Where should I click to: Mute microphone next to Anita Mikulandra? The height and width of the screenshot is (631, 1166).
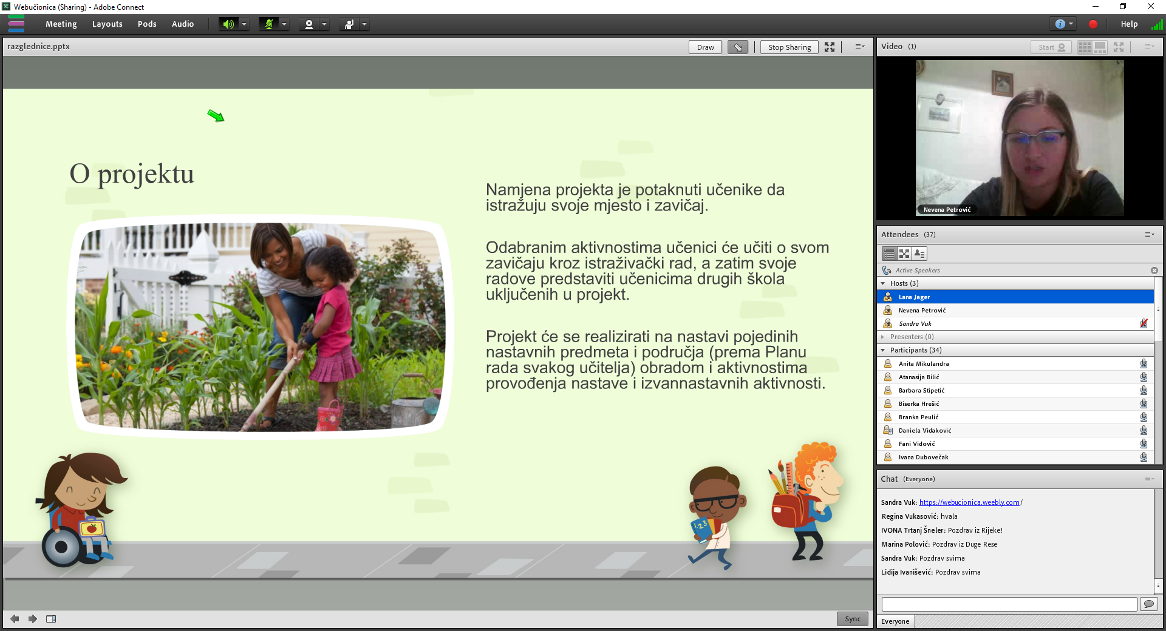click(1144, 363)
